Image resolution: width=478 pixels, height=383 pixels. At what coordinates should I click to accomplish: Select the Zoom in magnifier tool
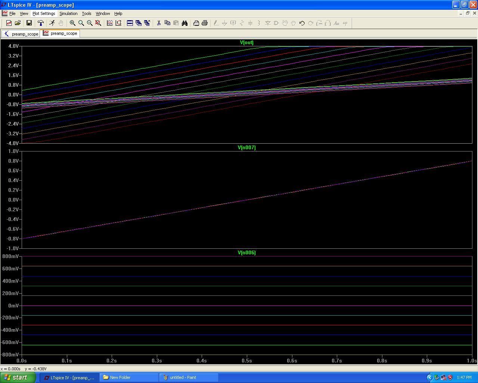point(72,23)
